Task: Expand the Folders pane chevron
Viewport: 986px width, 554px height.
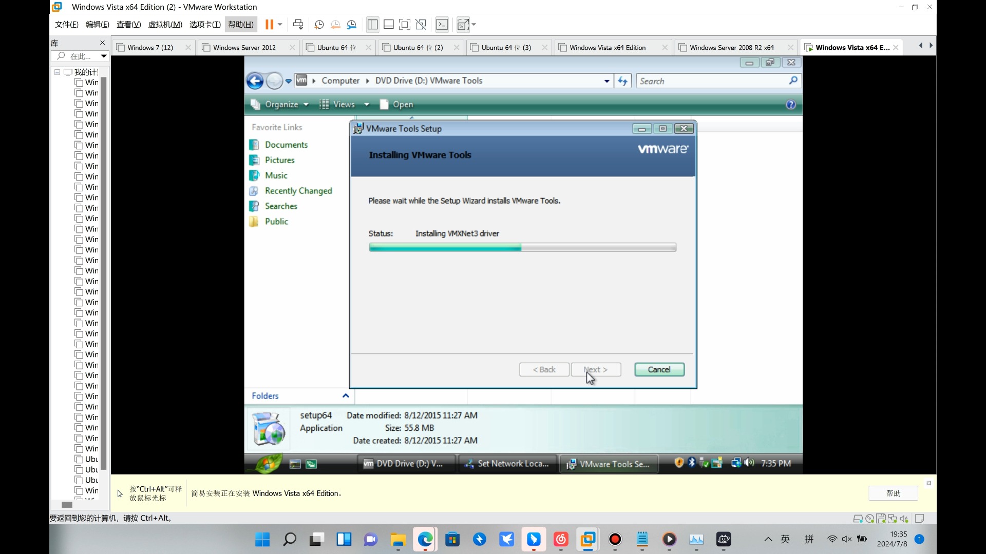Action: point(346,395)
